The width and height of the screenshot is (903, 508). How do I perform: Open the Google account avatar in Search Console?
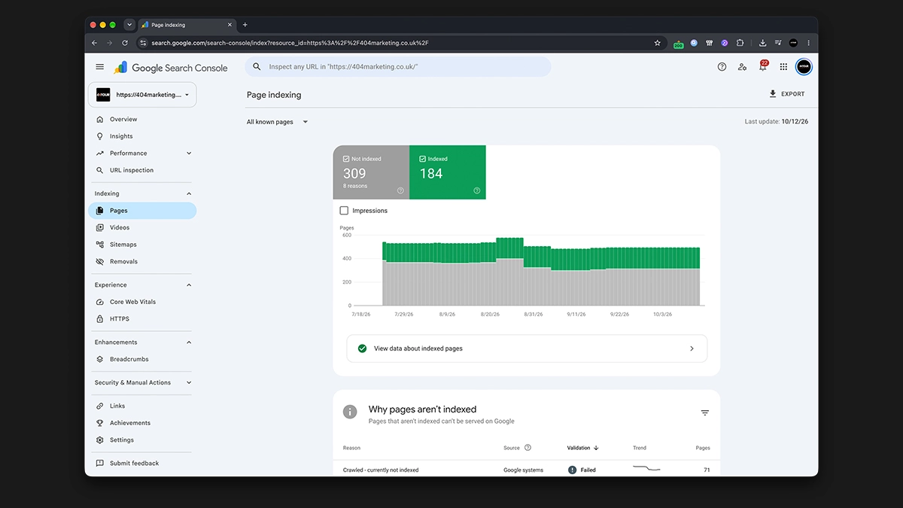(x=804, y=67)
